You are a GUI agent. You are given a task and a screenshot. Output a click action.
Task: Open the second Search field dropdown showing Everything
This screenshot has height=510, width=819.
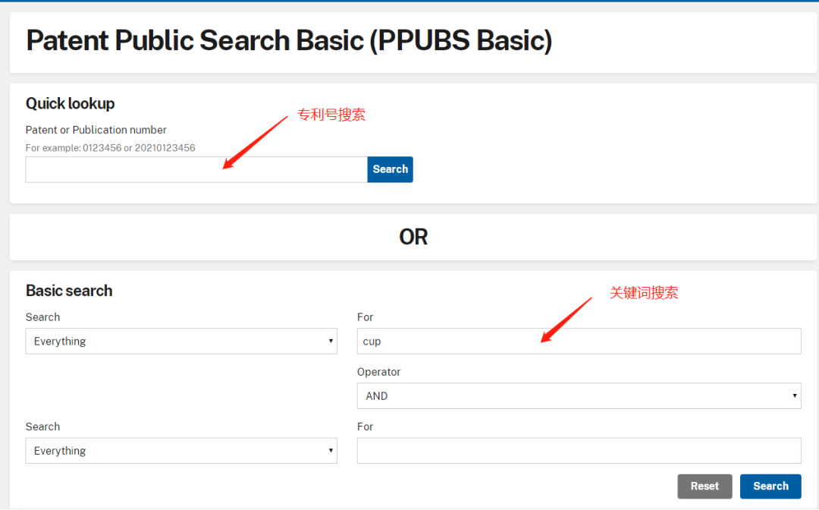point(181,451)
